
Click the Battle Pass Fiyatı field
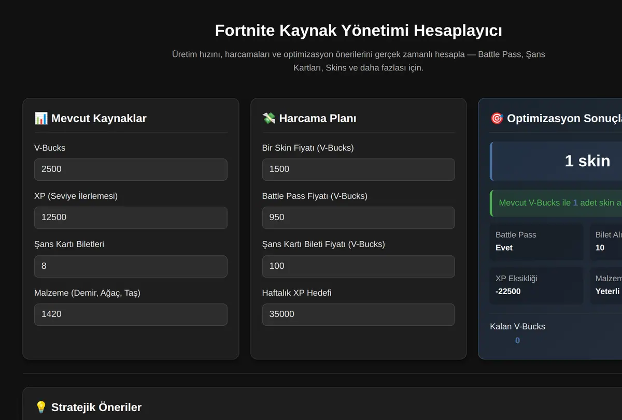coord(359,218)
